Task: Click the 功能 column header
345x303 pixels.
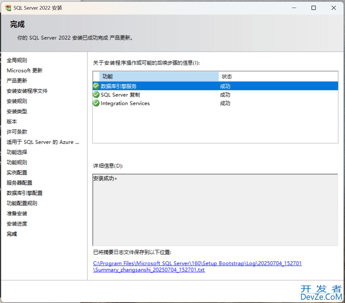Action: [x=159, y=76]
